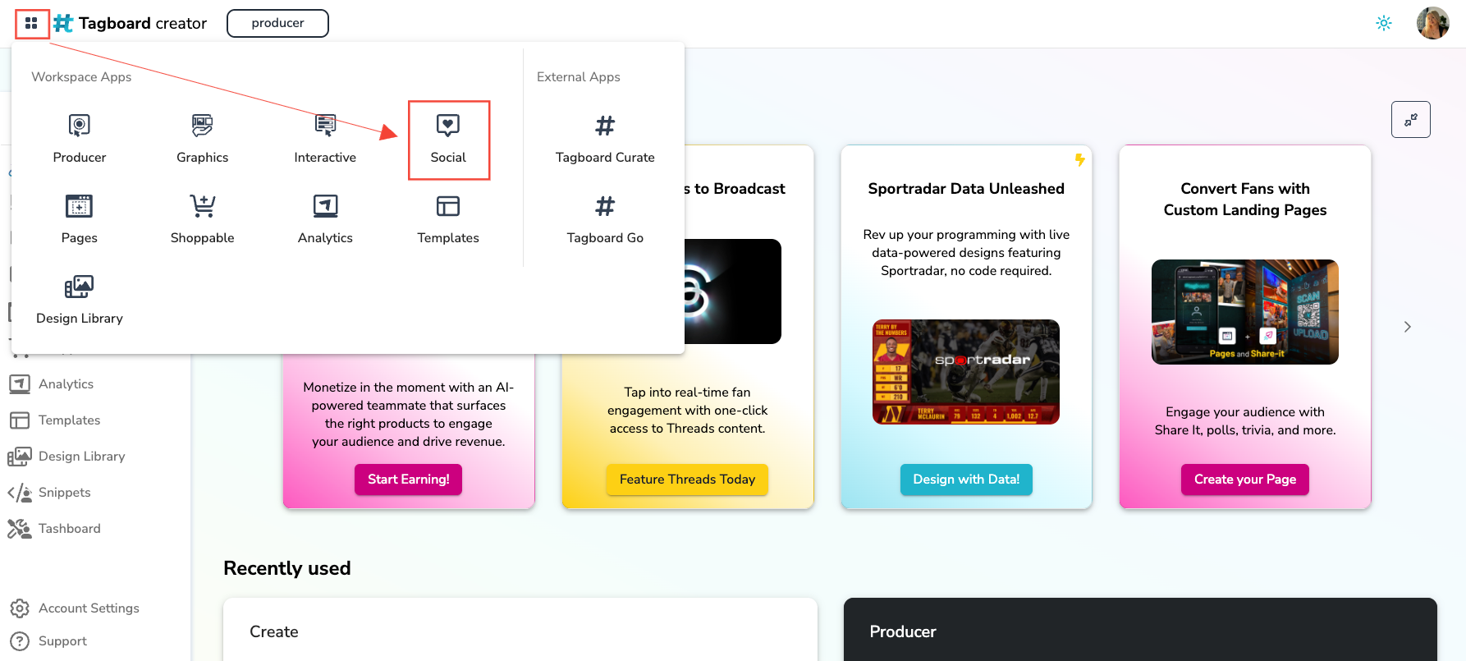Expand the banner with fullscreen icon
The image size is (1466, 661).
1411,120
